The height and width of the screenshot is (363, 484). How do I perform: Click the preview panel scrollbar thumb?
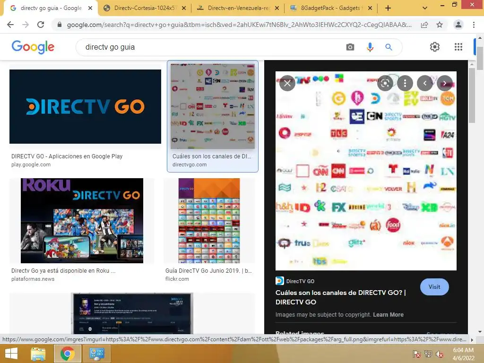[x=471, y=95]
